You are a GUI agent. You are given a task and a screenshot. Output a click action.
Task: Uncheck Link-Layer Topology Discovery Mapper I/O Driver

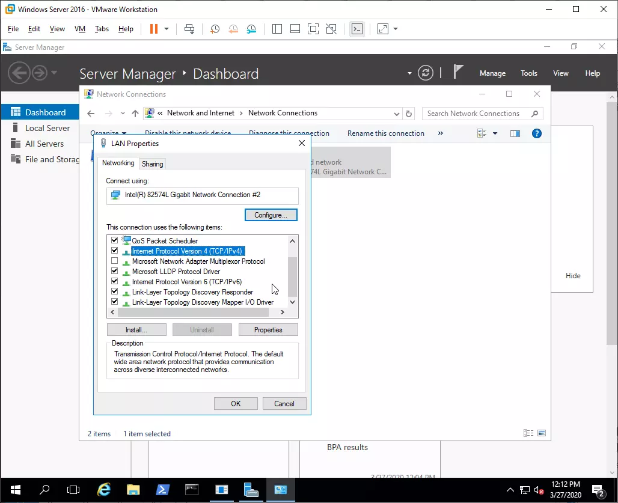(114, 302)
